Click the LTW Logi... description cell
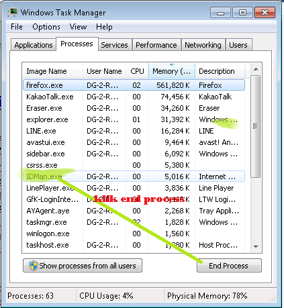 [218, 199]
